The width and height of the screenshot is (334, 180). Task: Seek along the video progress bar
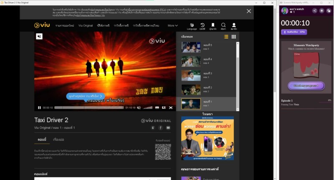89,107
